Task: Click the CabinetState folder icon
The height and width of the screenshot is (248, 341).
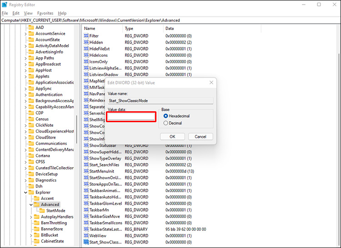Action: [37, 241]
